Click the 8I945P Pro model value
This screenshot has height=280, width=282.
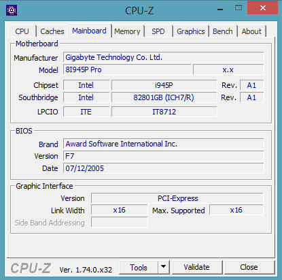tap(127, 69)
